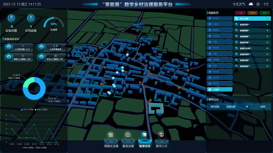
Task: Select the 利民寨 village button
Action: (x=220, y=60)
